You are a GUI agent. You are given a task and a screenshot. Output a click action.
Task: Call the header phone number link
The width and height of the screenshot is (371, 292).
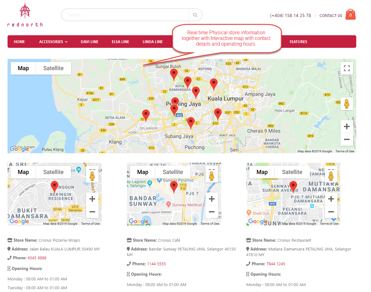[291, 15]
